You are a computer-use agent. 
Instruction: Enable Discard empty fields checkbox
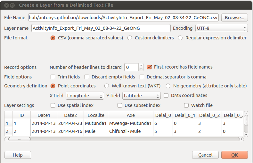[87, 77]
